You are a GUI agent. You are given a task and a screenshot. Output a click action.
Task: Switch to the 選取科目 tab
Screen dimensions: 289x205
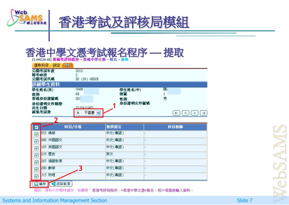[x=41, y=65]
